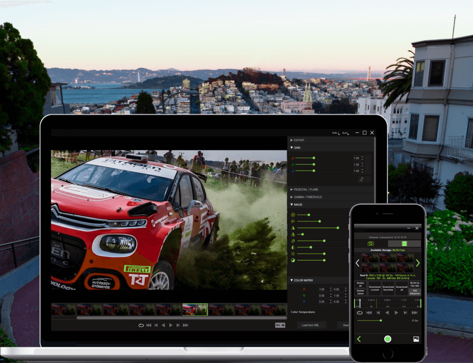The image size is (473, 363).
Task: Click the red Gain slider handle
Action: (314, 158)
